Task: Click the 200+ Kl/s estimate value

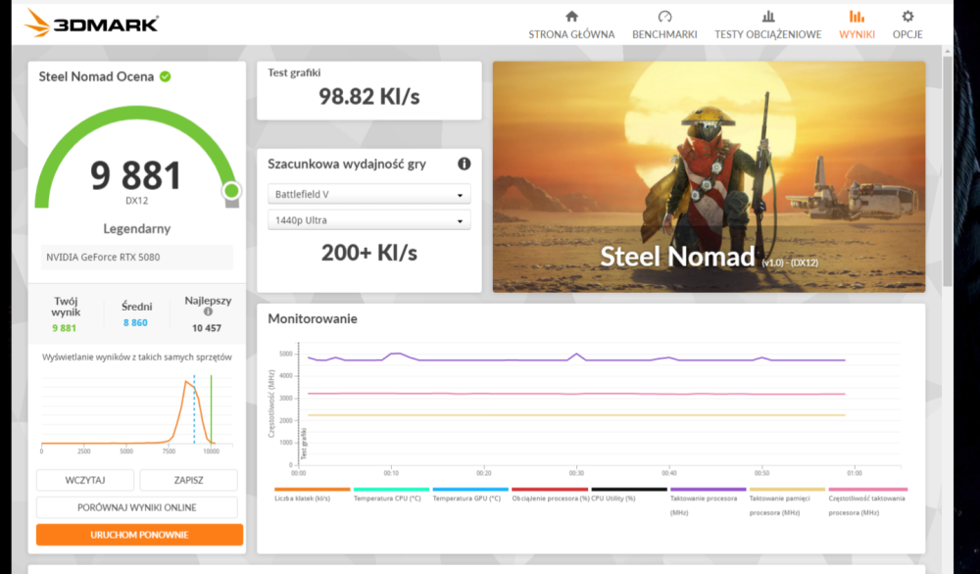Action: [x=369, y=253]
